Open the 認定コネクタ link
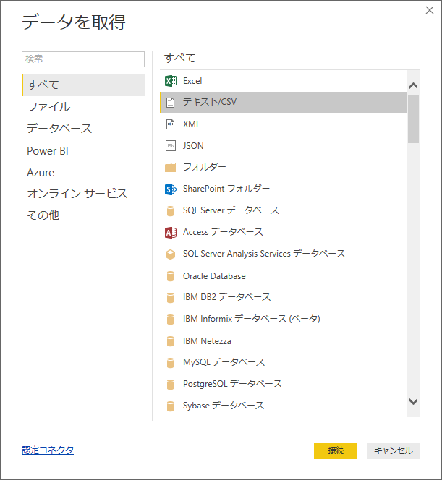Screen dimensions: 442x480 [x=48, y=450]
